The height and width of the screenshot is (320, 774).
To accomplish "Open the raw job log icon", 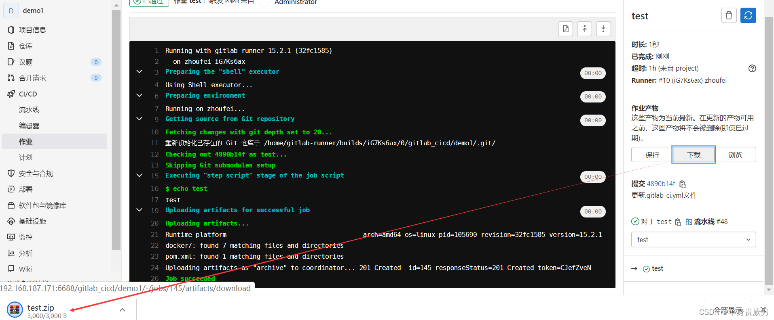I will click(x=565, y=29).
